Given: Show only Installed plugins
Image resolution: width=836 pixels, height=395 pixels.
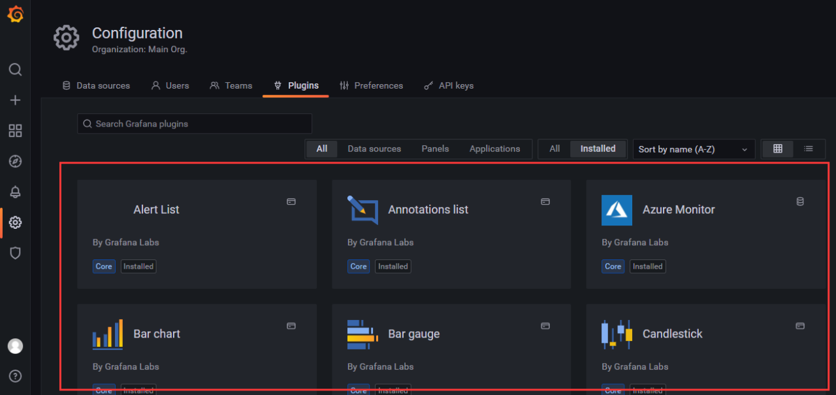Looking at the screenshot, I should tap(598, 149).
